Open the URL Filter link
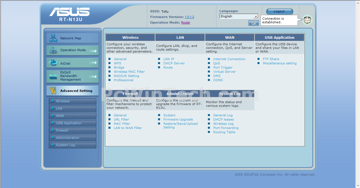This screenshot has height=188, width=360. click(121, 119)
